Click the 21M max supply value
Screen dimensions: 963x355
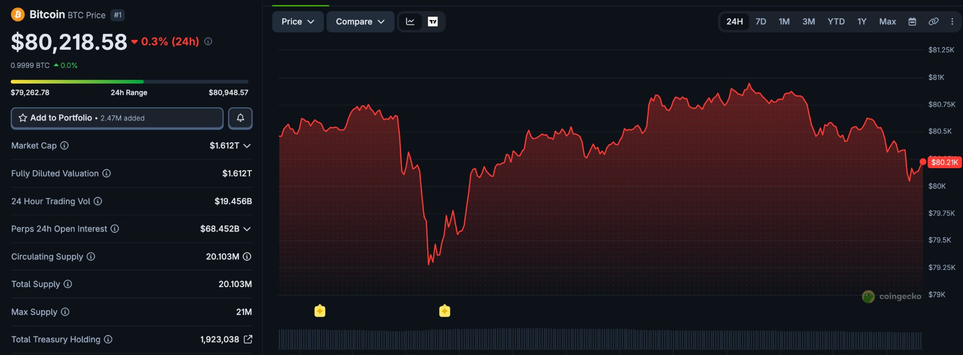tap(244, 312)
